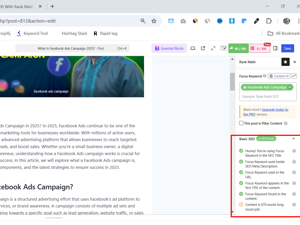This screenshot has height=225, width=300.
Task: Follow the Upgrade today to the PRO link
Action: [265, 112]
